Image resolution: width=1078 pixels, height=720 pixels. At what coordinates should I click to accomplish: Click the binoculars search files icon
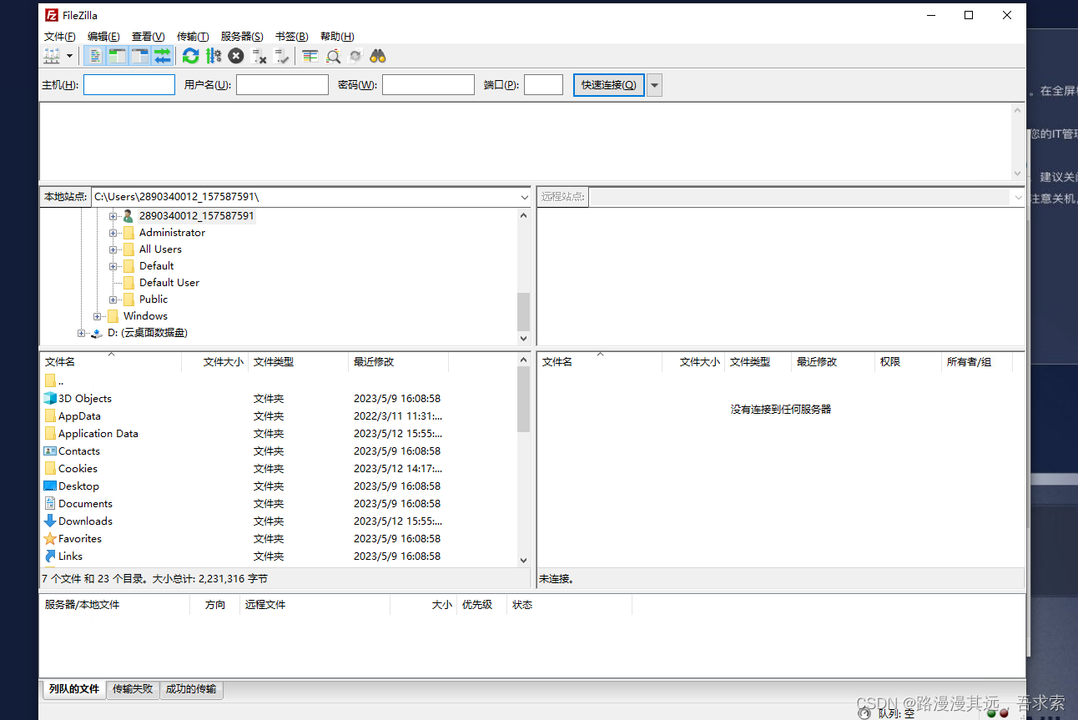[x=378, y=56]
